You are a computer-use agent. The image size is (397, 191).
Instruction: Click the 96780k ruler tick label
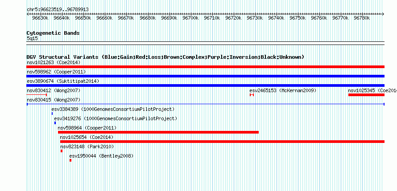362,18
